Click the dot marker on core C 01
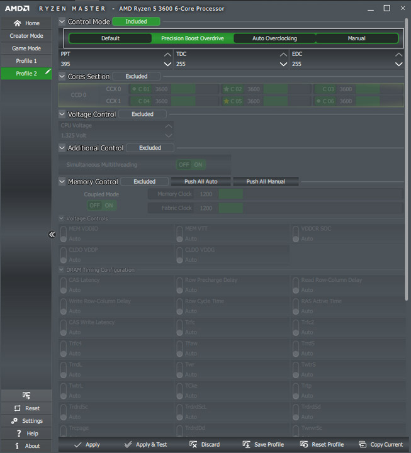The width and height of the screenshot is (411, 453). [134, 89]
